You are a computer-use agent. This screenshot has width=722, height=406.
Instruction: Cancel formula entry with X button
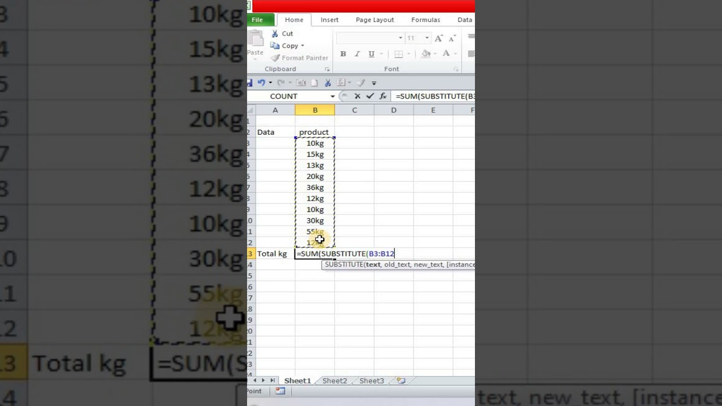click(357, 96)
